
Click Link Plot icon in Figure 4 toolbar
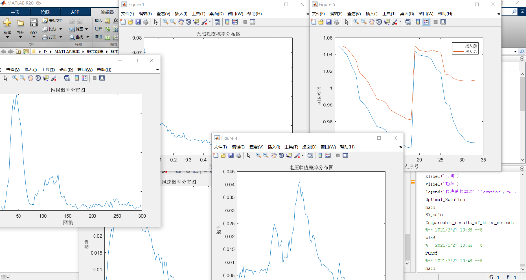pos(310,156)
